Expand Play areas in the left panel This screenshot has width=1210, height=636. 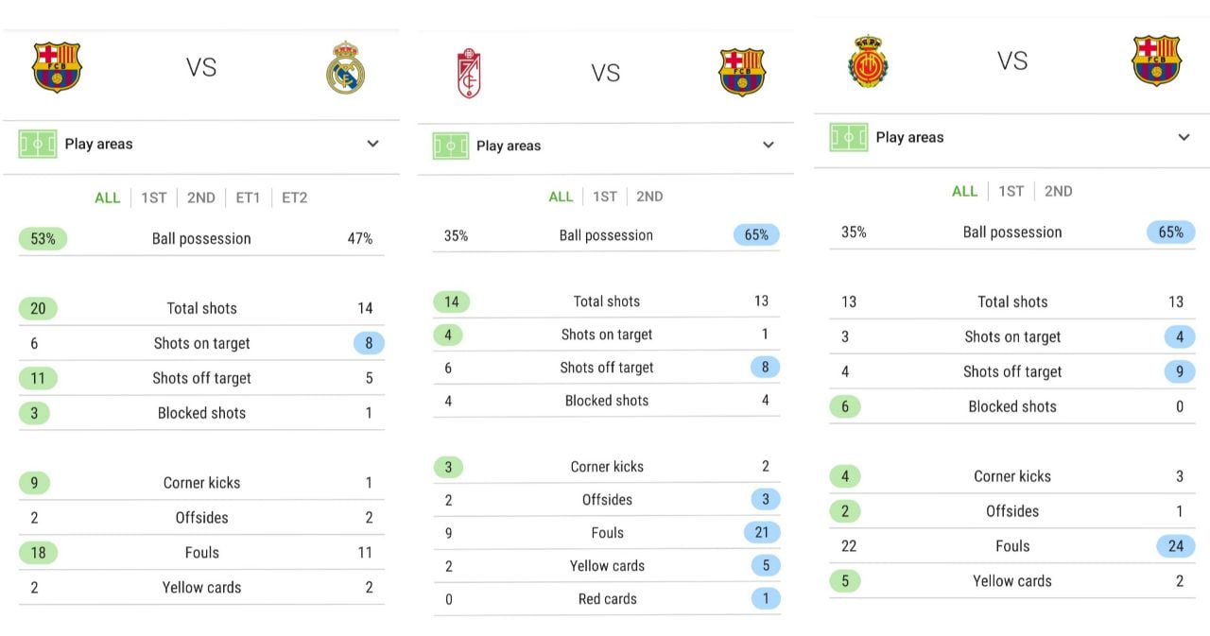pos(372,144)
